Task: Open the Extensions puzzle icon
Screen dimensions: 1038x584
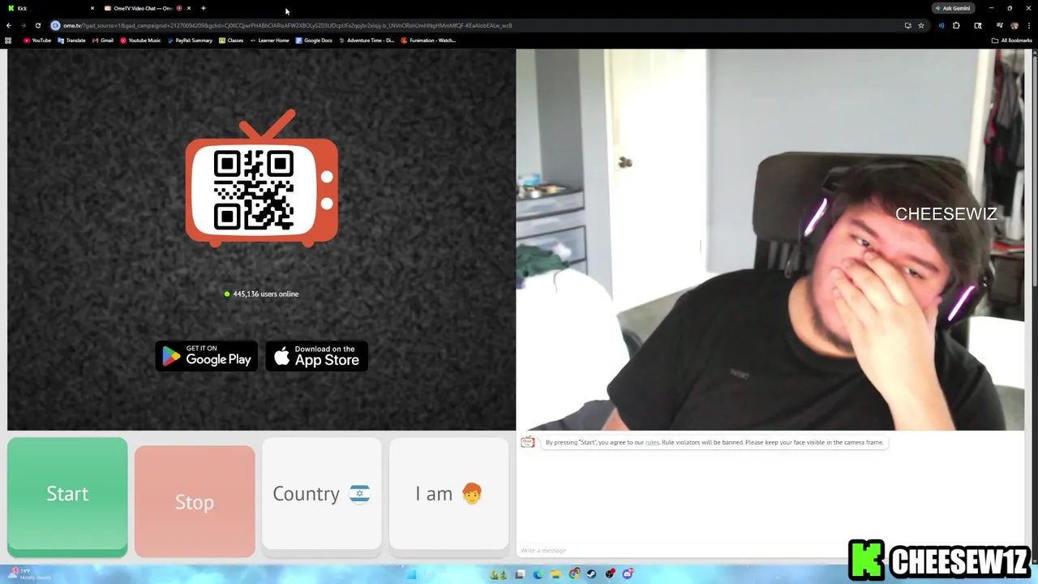Action: [x=956, y=25]
